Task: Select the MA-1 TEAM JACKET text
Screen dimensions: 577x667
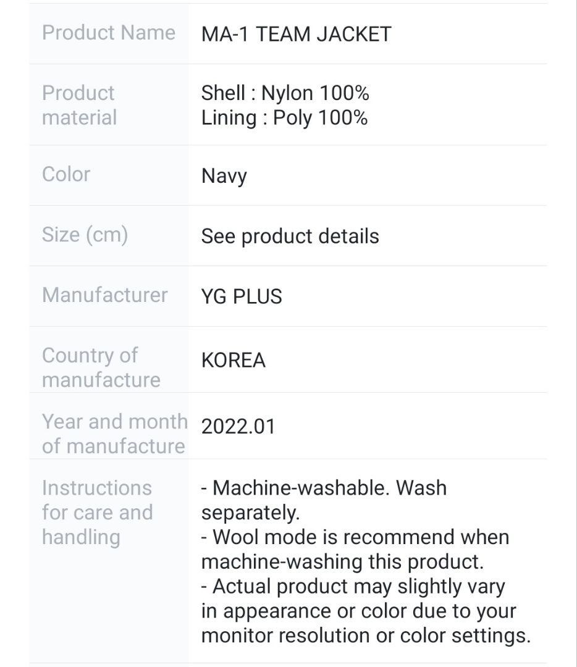Action: 296,34
